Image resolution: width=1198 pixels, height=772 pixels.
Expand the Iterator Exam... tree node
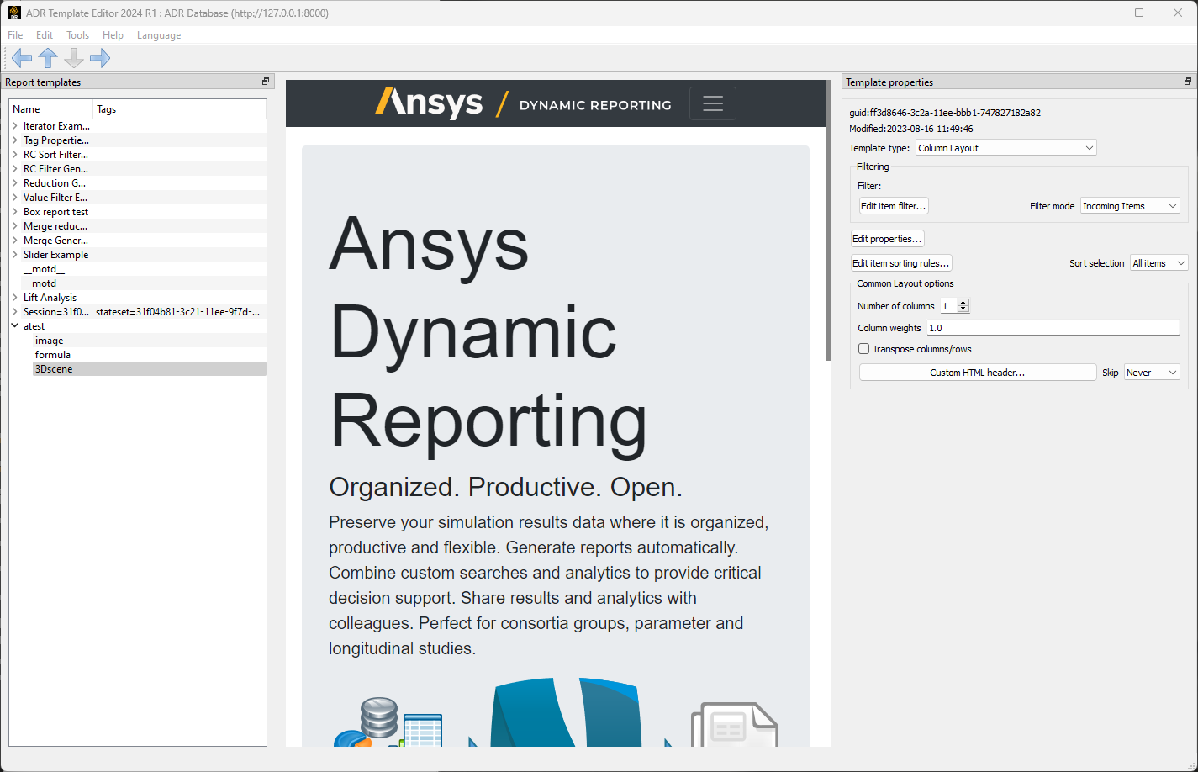pyautogui.click(x=15, y=126)
